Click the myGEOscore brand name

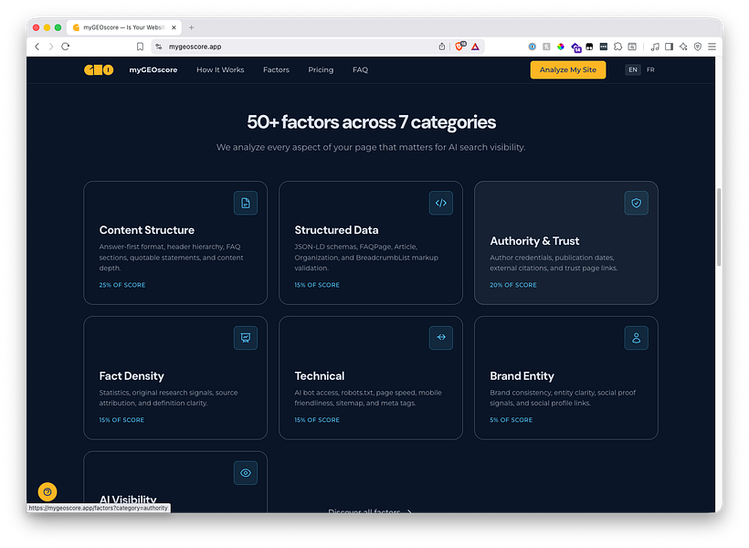tap(153, 69)
